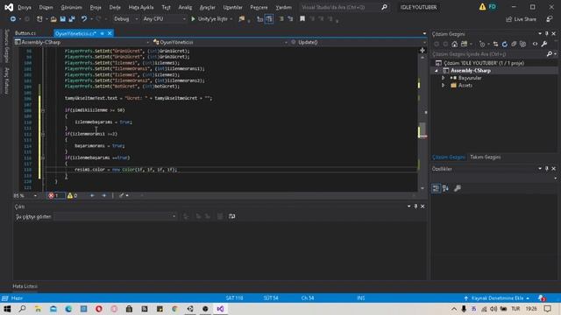Click the Undo arrow icon

(84, 19)
